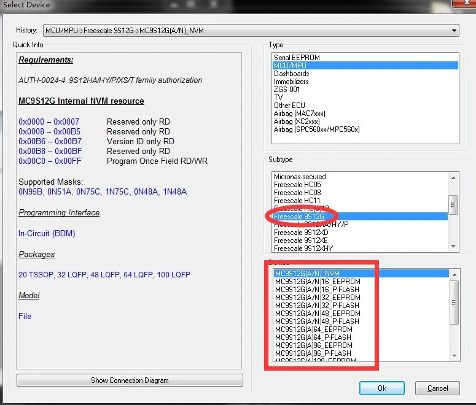Image resolution: width=476 pixels, height=405 pixels.
Task: Select Airbag (SPC560xx/MPC560x) type
Action: click(365, 129)
